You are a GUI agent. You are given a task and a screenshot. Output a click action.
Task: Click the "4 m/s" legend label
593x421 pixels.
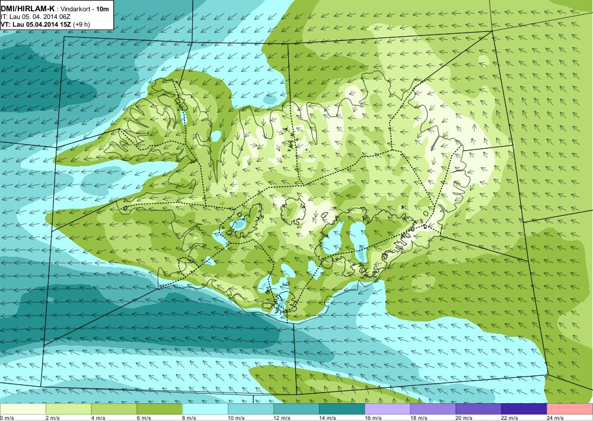point(98,418)
